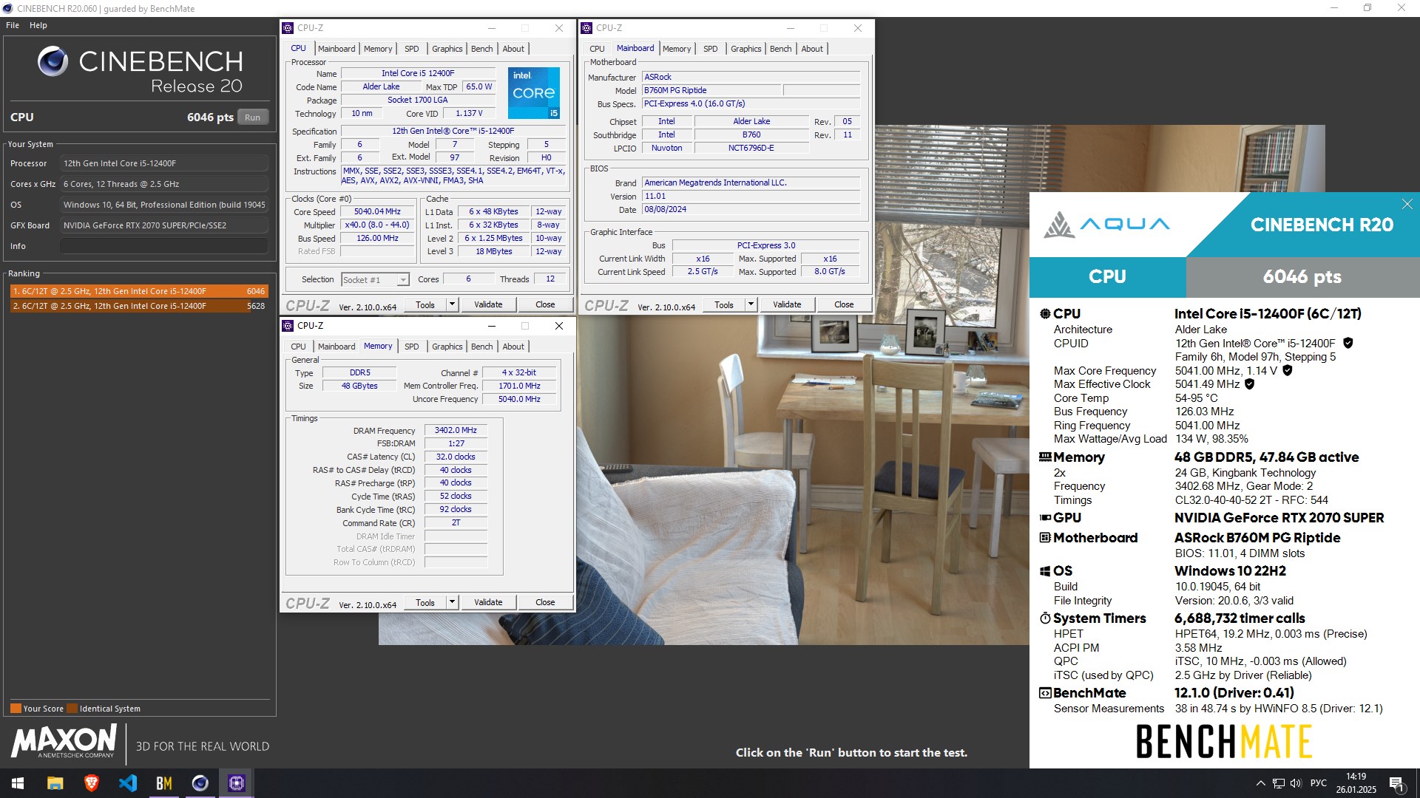Click the Core Speed 5040.04 MHz value
This screenshot has width=1420, height=798.
[377, 211]
